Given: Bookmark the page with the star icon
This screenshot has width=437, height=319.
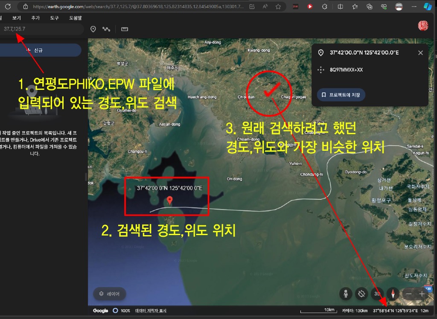Looking at the screenshot, I should (278, 7).
